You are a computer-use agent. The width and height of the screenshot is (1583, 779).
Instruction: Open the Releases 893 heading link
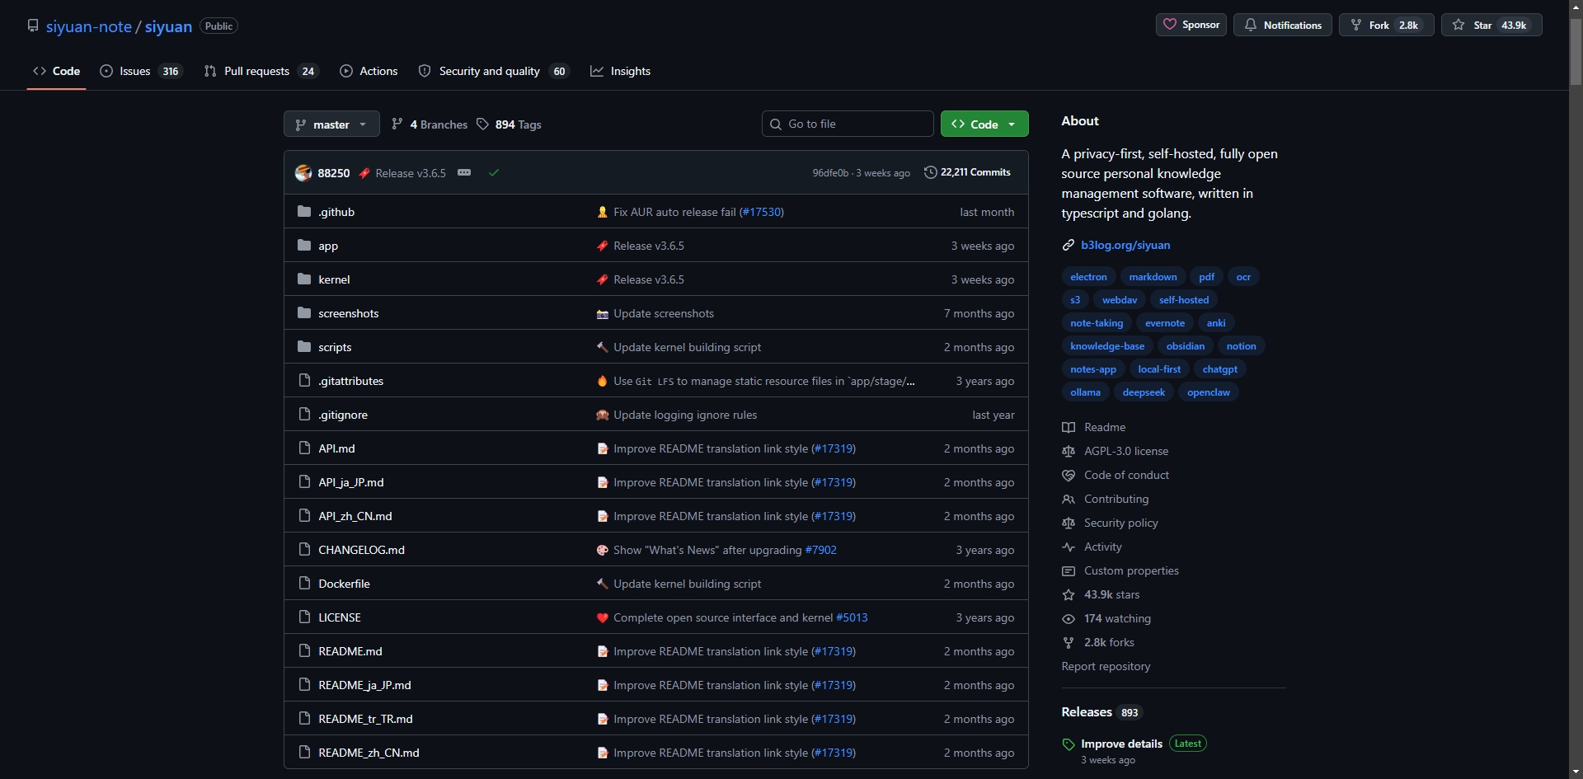point(1102,712)
